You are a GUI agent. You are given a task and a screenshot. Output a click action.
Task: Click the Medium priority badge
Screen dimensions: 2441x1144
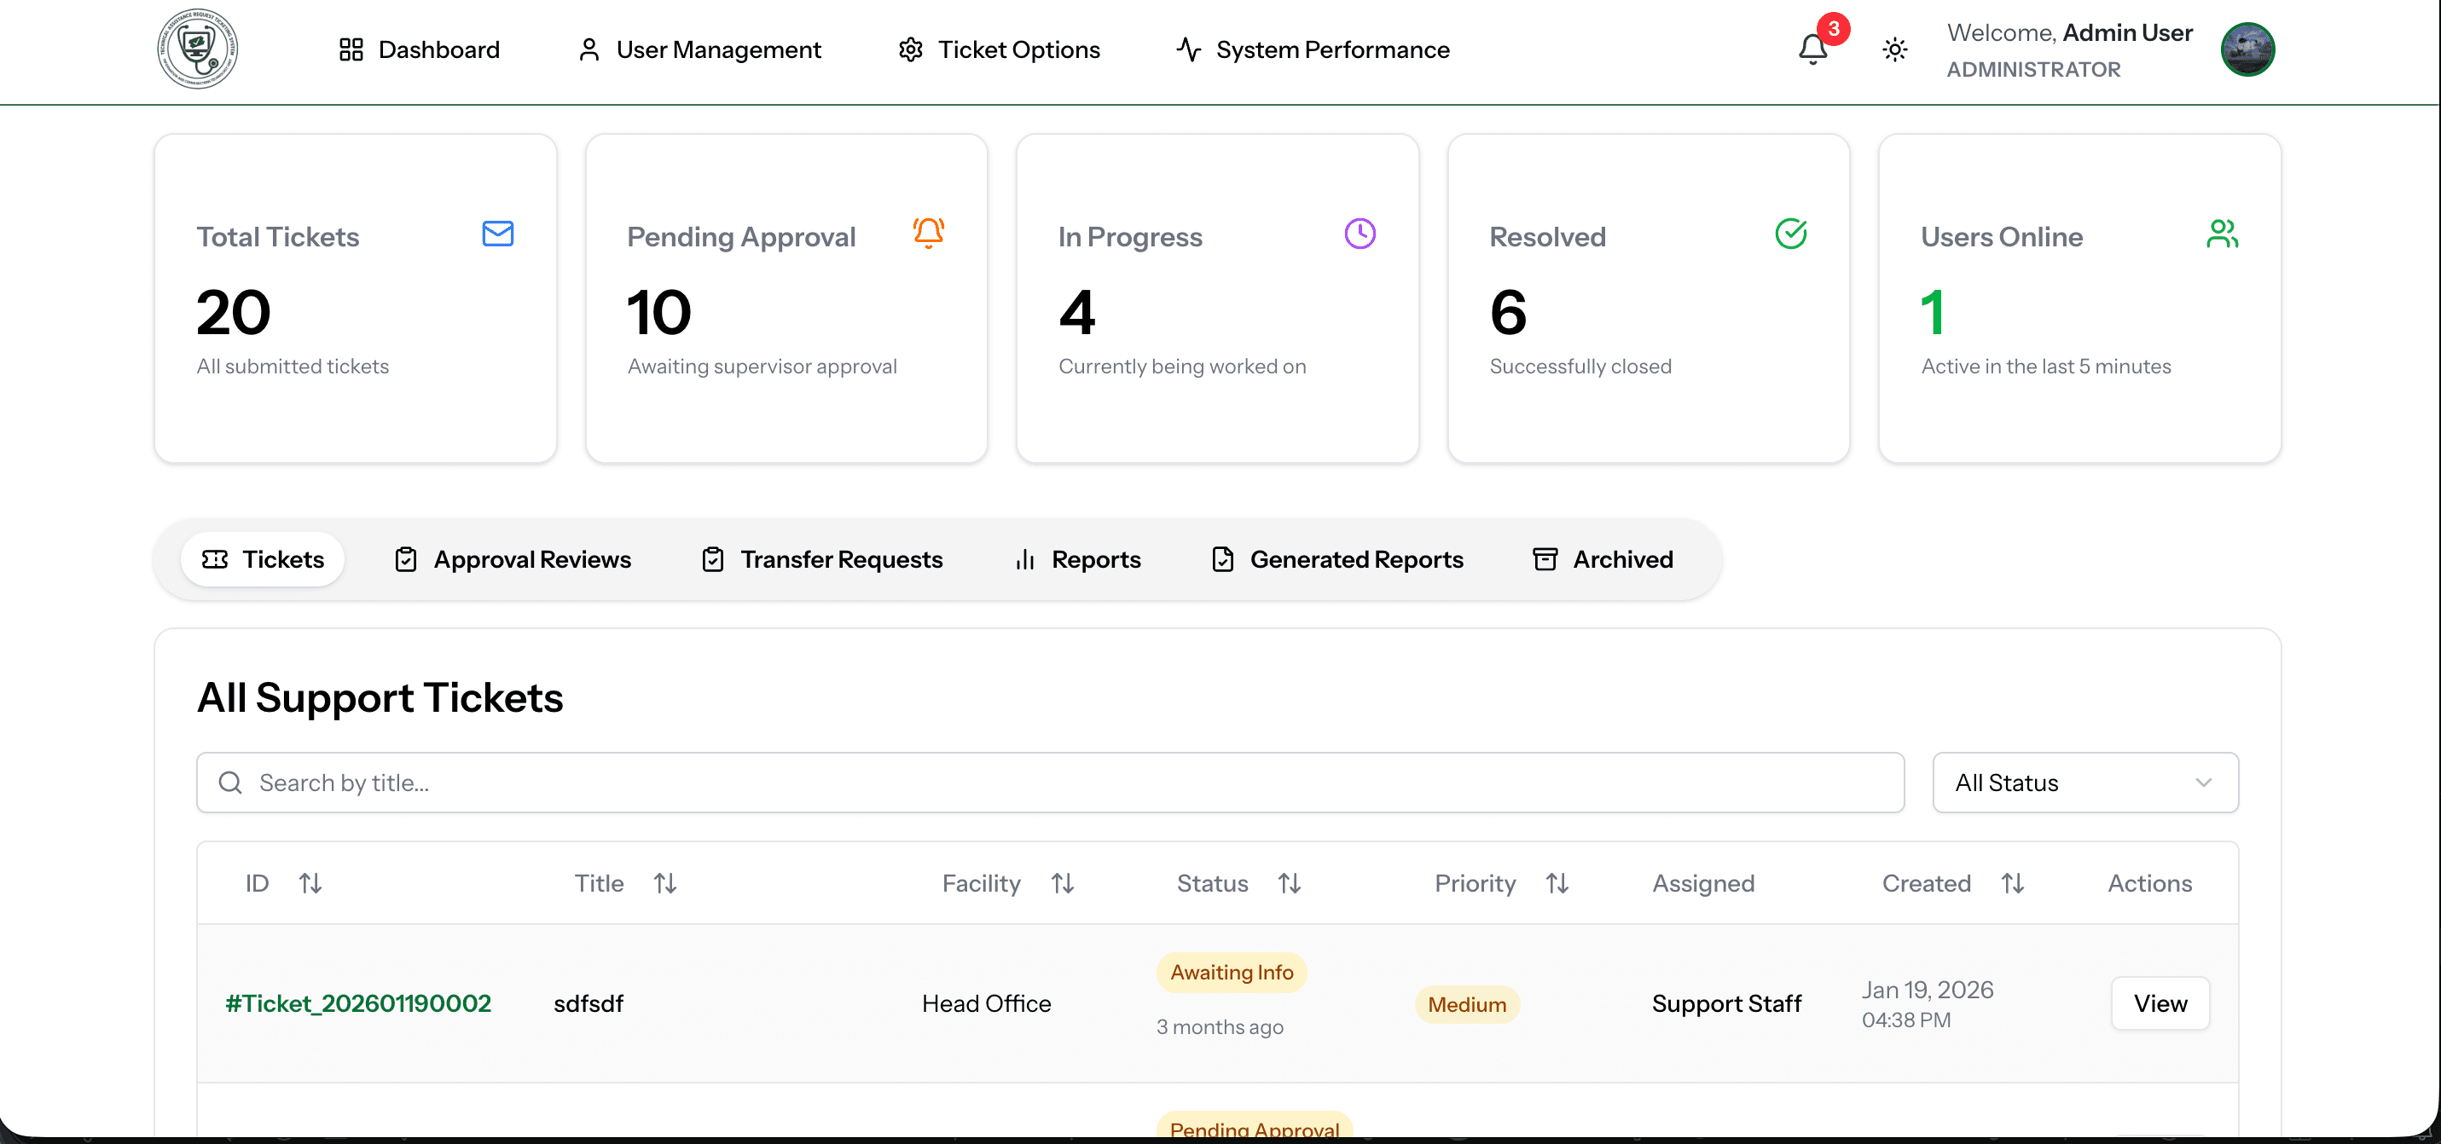[1467, 1005]
